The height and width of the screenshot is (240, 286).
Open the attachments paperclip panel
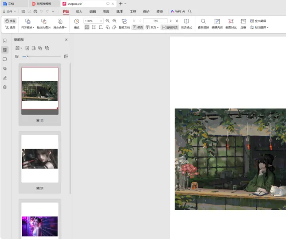click(5, 68)
